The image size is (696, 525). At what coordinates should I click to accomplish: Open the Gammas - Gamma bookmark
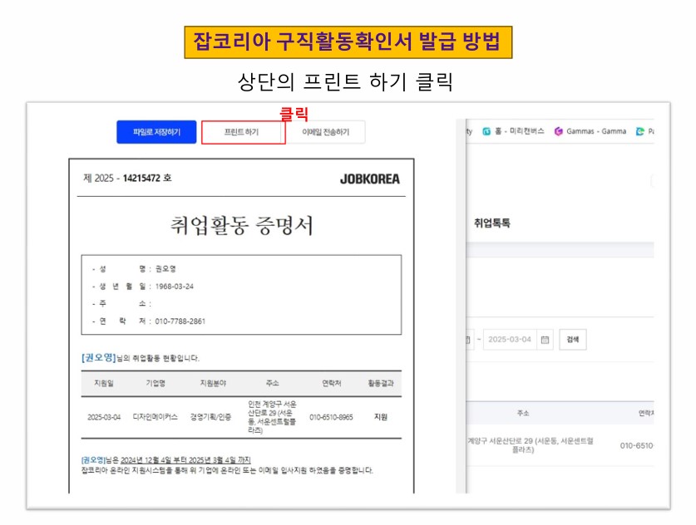tap(590, 131)
